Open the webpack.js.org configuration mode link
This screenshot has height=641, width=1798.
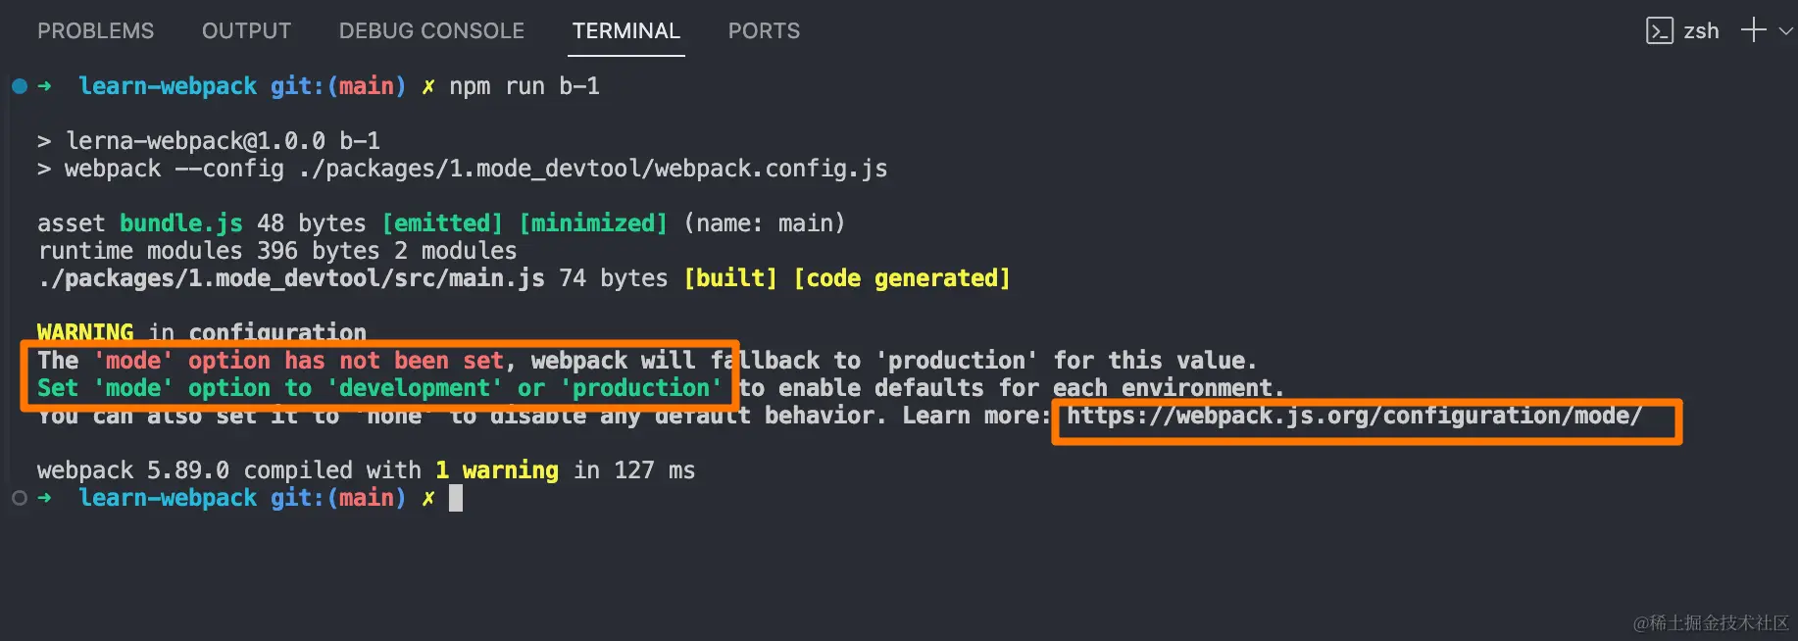[1353, 416]
